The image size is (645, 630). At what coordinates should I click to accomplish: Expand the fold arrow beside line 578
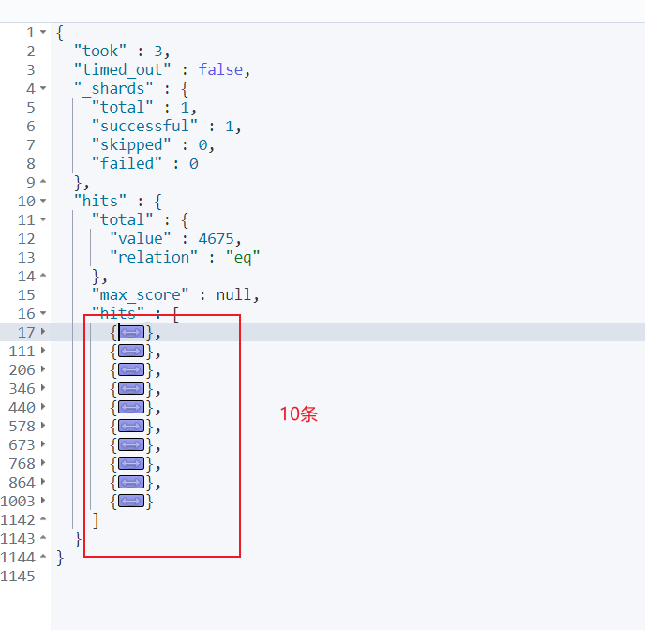tap(43, 426)
